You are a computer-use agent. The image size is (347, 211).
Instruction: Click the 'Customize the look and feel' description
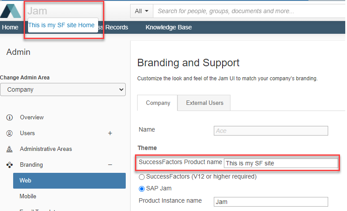point(227,79)
